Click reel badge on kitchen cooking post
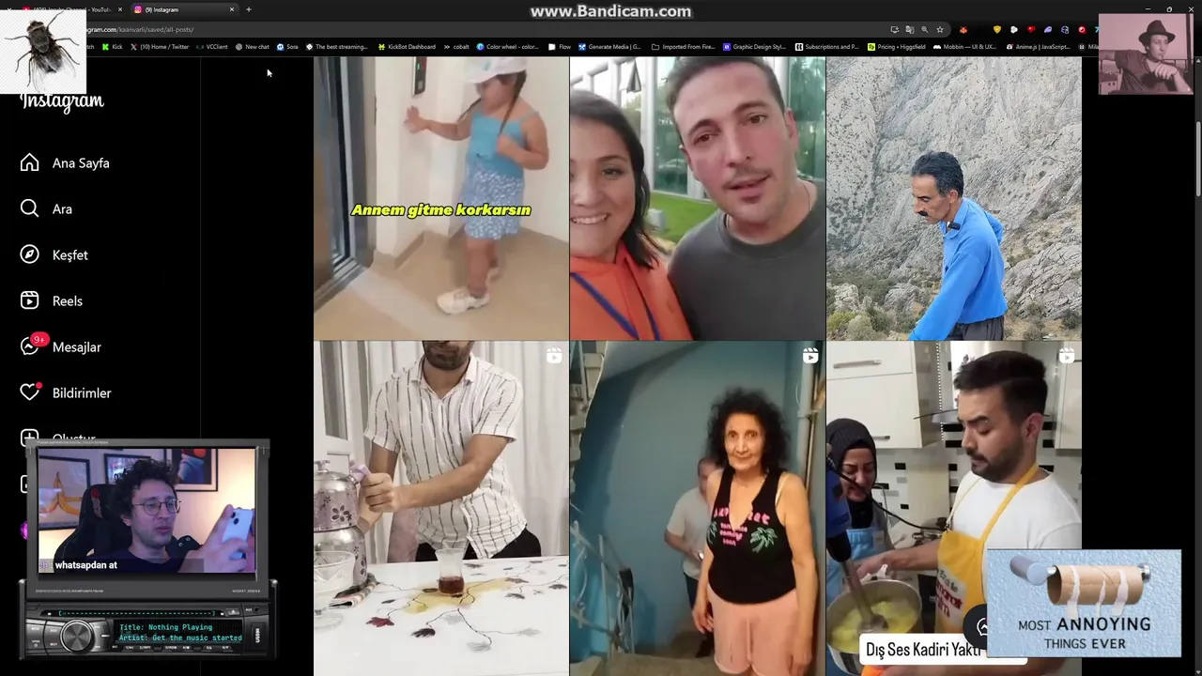Viewport: 1202px width, 676px height. click(x=1067, y=356)
